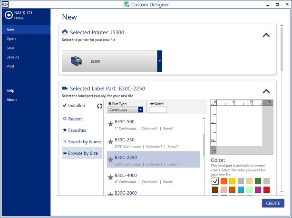292x218 pixels.
Task: Open the i5300 printer dropdown arrow
Action: coord(160,61)
